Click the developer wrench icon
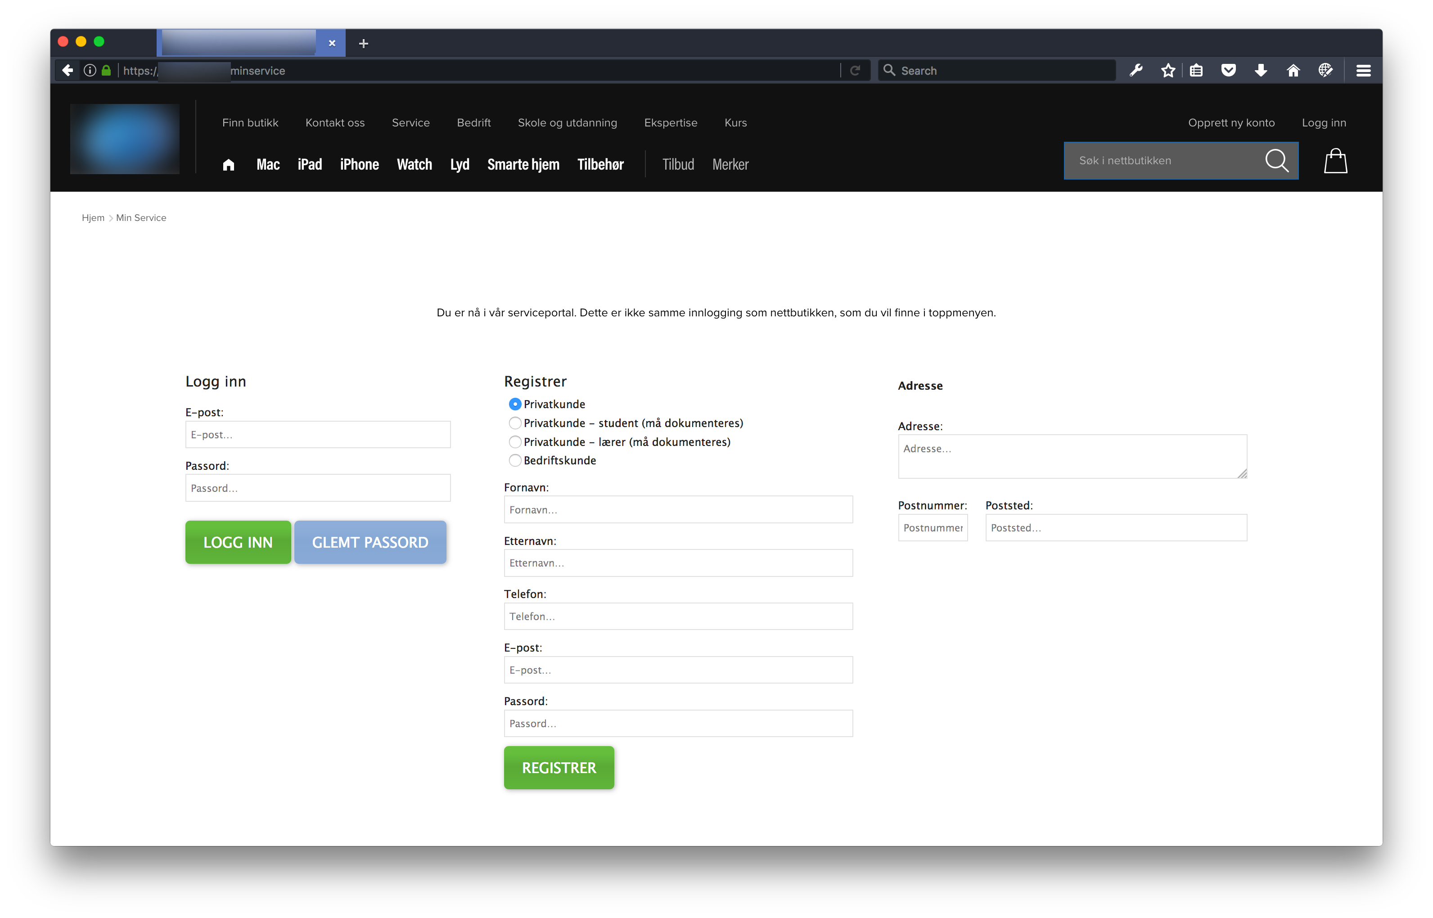The height and width of the screenshot is (918, 1433). (x=1136, y=70)
